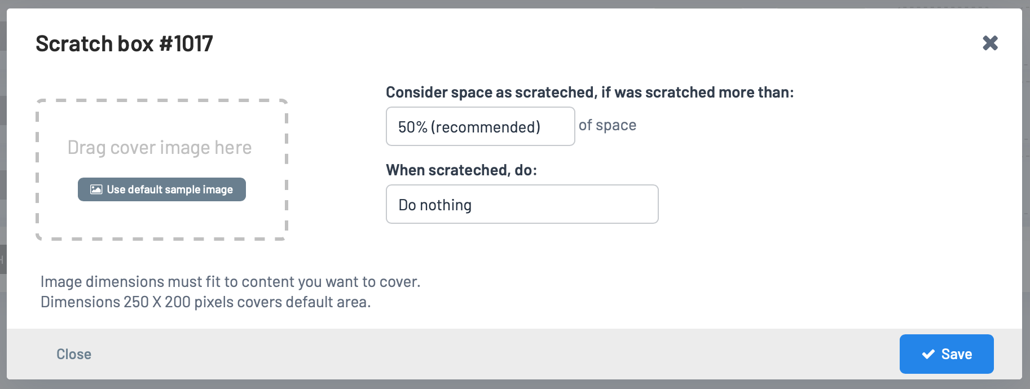Screen dimensions: 1030x389
Task: Click the 'Drag cover image here' placeholder text
Action: [160, 148]
